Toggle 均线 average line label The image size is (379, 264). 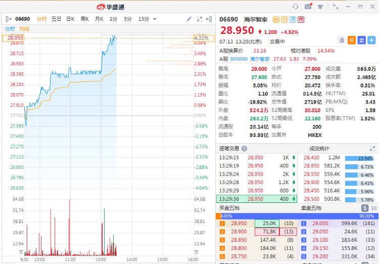[24, 29]
